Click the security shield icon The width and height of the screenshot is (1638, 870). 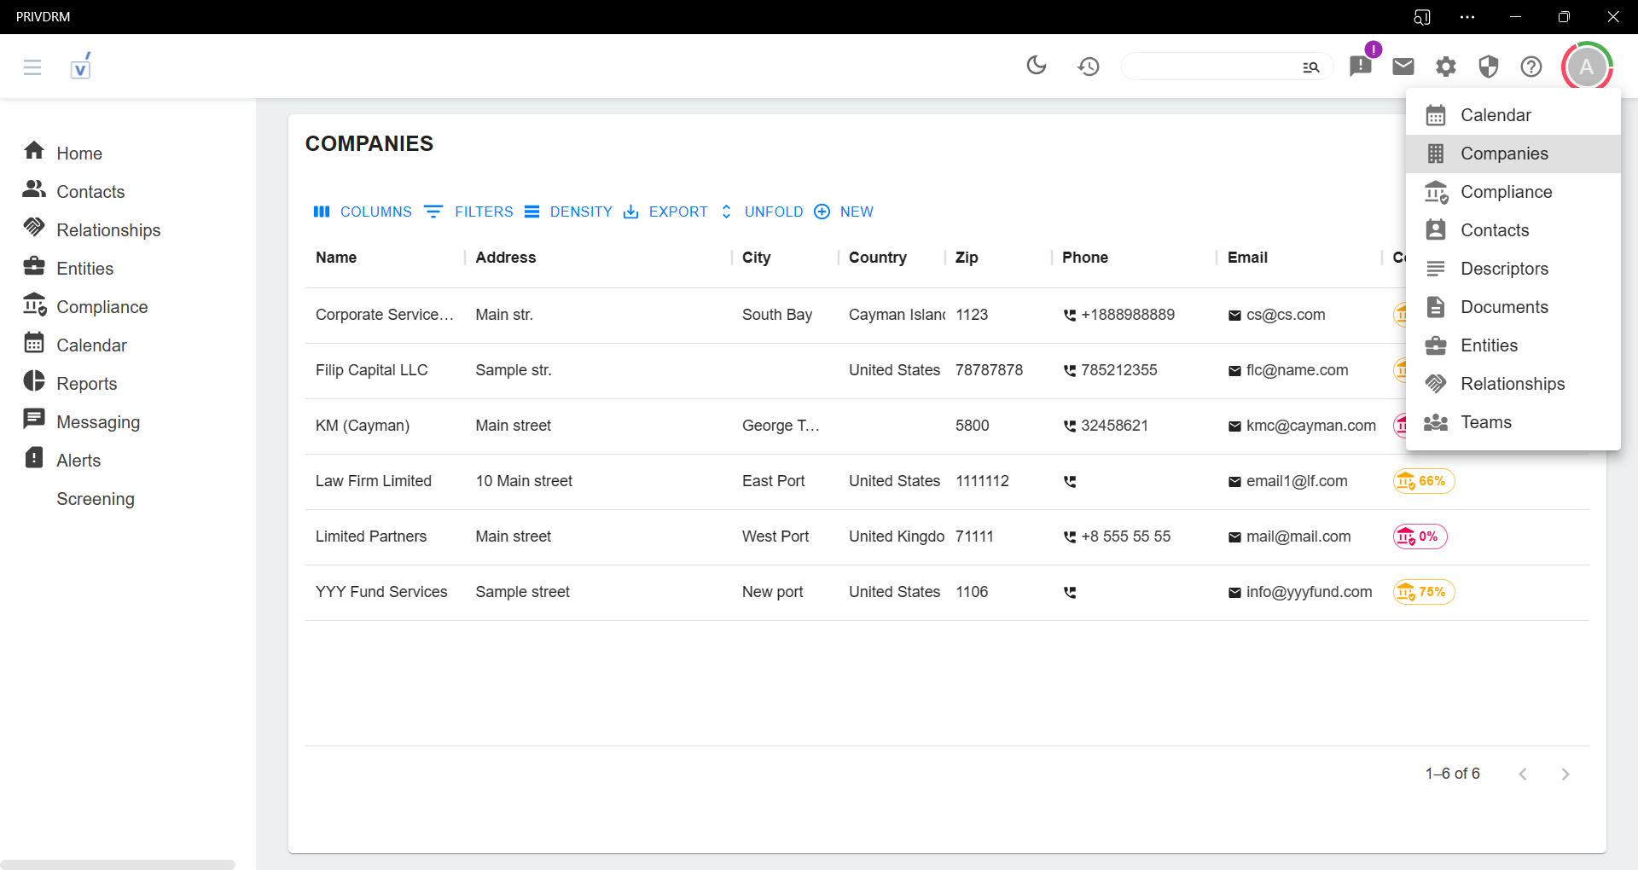[1489, 66]
